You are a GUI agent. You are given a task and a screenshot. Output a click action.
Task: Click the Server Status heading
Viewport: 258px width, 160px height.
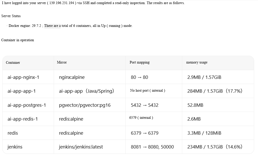[x=11, y=16]
